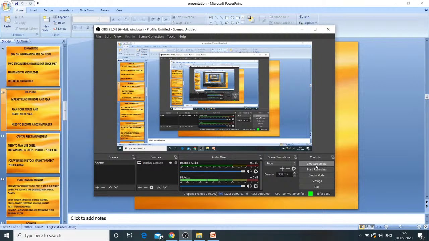Open the Slide Show ribbon tab

click(87, 10)
